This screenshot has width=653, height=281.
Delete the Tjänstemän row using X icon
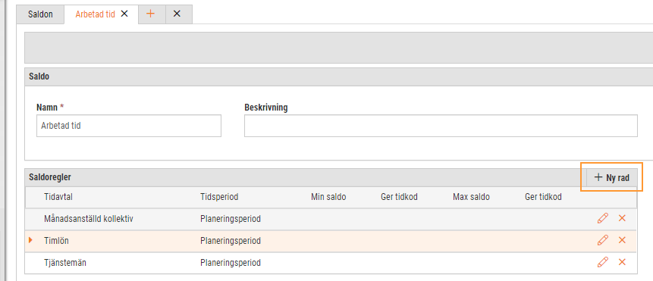(x=622, y=262)
